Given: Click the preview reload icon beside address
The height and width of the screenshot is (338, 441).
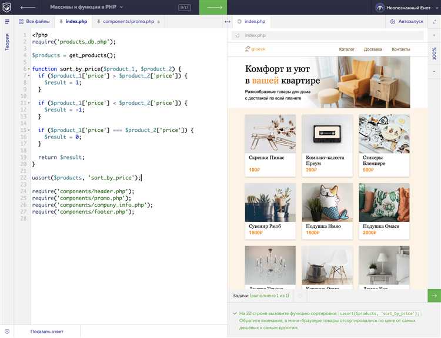Looking at the screenshot, I should click(x=237, y=35).
